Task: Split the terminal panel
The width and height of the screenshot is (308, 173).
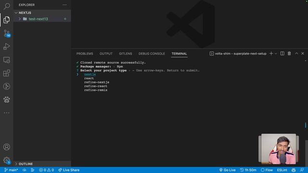Action: click(282, 53)
